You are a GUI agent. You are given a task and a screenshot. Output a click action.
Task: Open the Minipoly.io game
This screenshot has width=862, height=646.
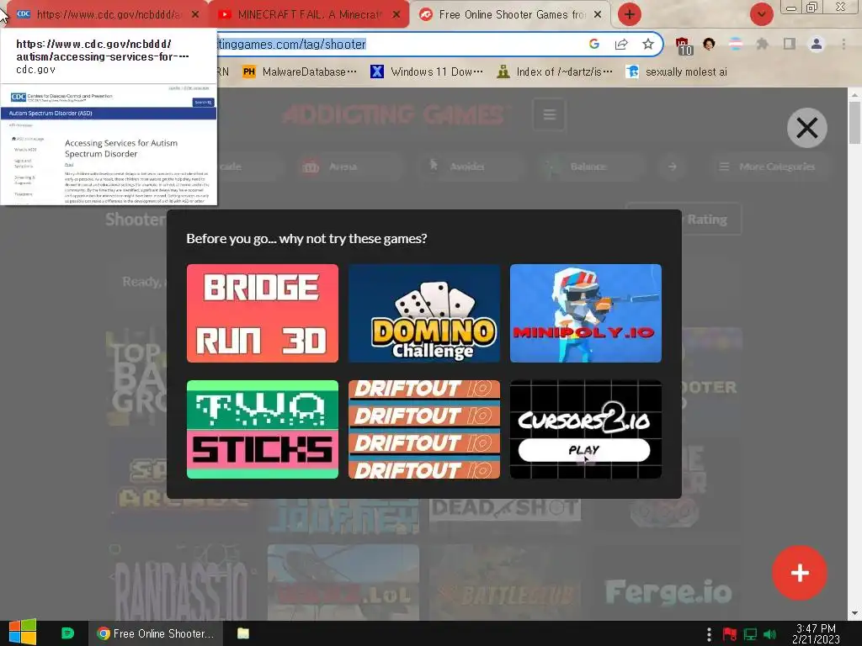coord(586,313)
